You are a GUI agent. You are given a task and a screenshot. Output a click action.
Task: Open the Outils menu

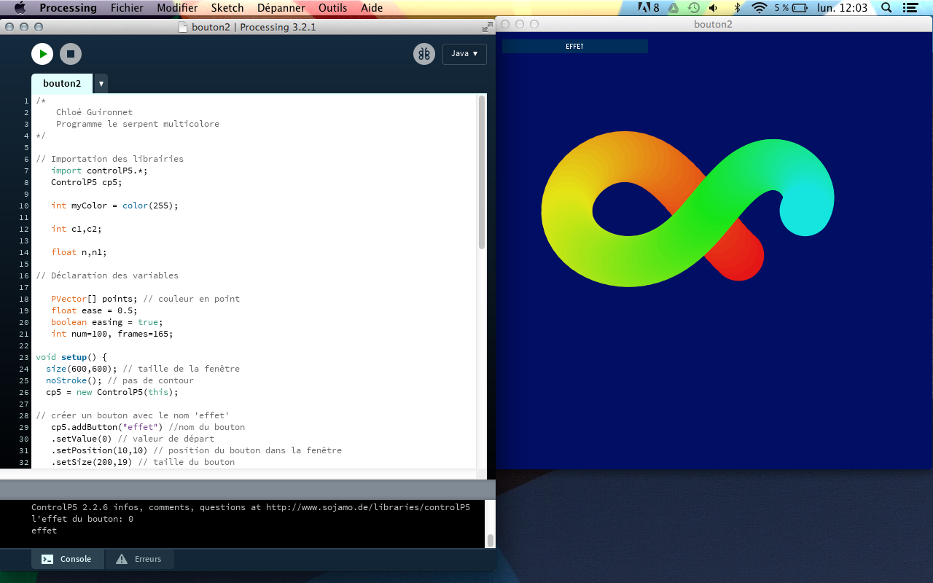[x=333, y=8]
